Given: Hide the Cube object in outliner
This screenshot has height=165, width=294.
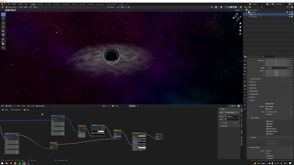Looking at the screenshot, I should (290, 14).
